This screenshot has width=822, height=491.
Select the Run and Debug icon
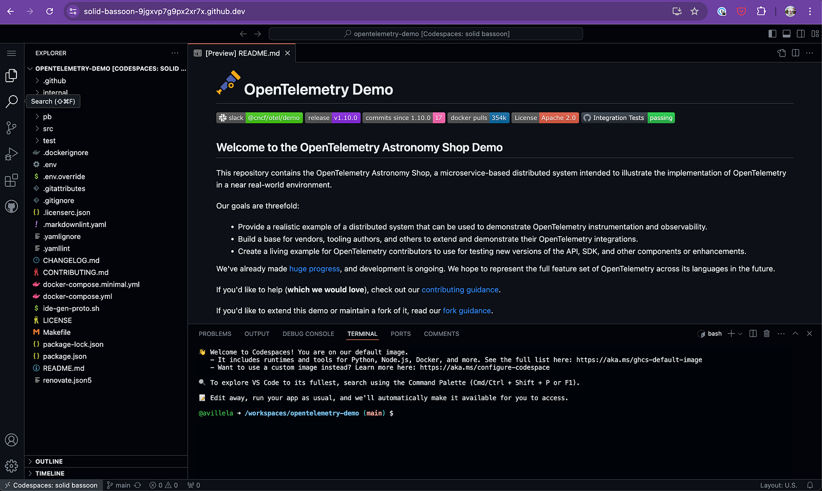pyautogui.click(x=11, y=154)
